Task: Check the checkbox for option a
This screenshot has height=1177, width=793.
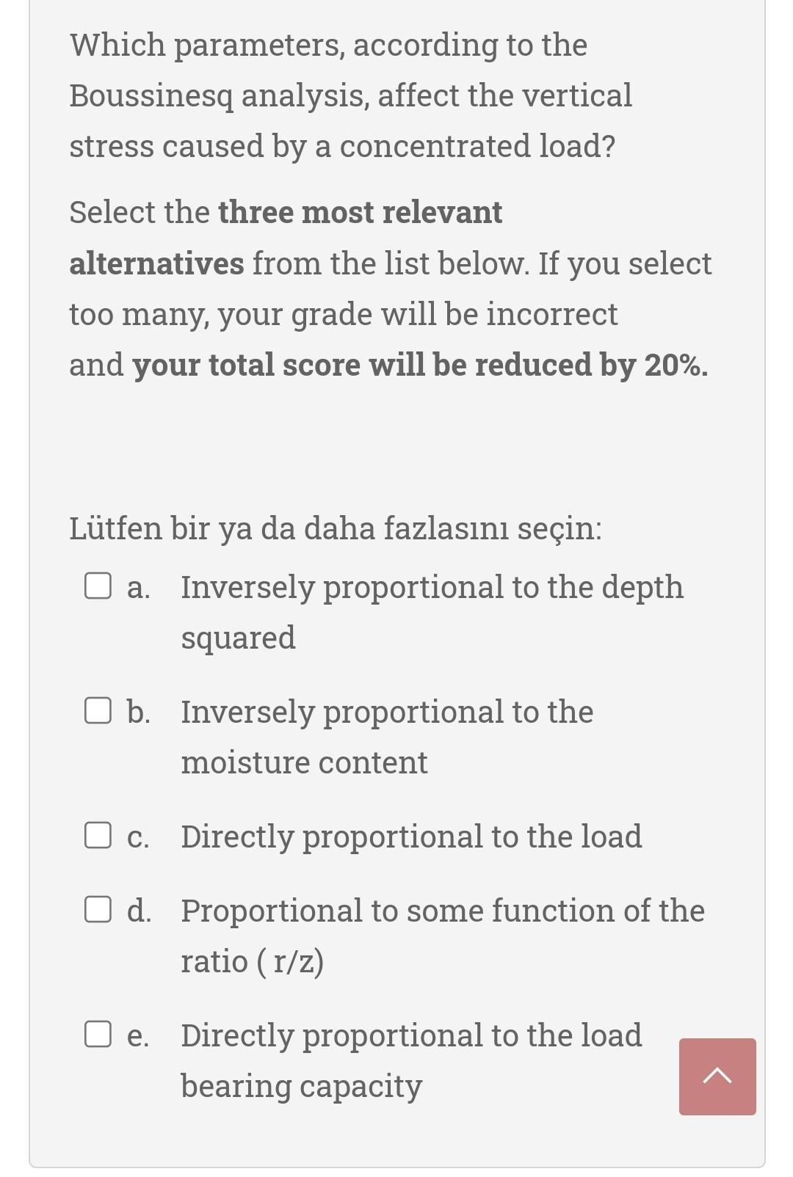Action: 98,585
